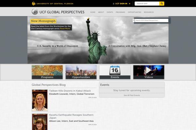Click the globe logo of Global Perspectives
Screen dimensions: 196x130
pyautogui.click(x=35, y=12)
